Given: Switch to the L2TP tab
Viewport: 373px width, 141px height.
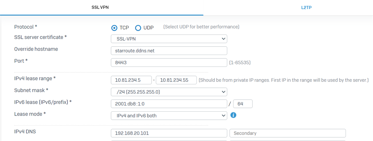Looking at the screenshot, I should click(x=306, y=8).
